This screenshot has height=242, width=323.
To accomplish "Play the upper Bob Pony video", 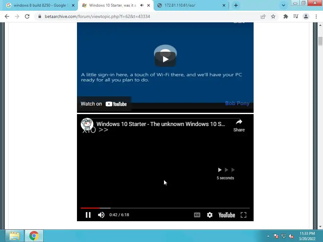I will (x=165, y=59).
